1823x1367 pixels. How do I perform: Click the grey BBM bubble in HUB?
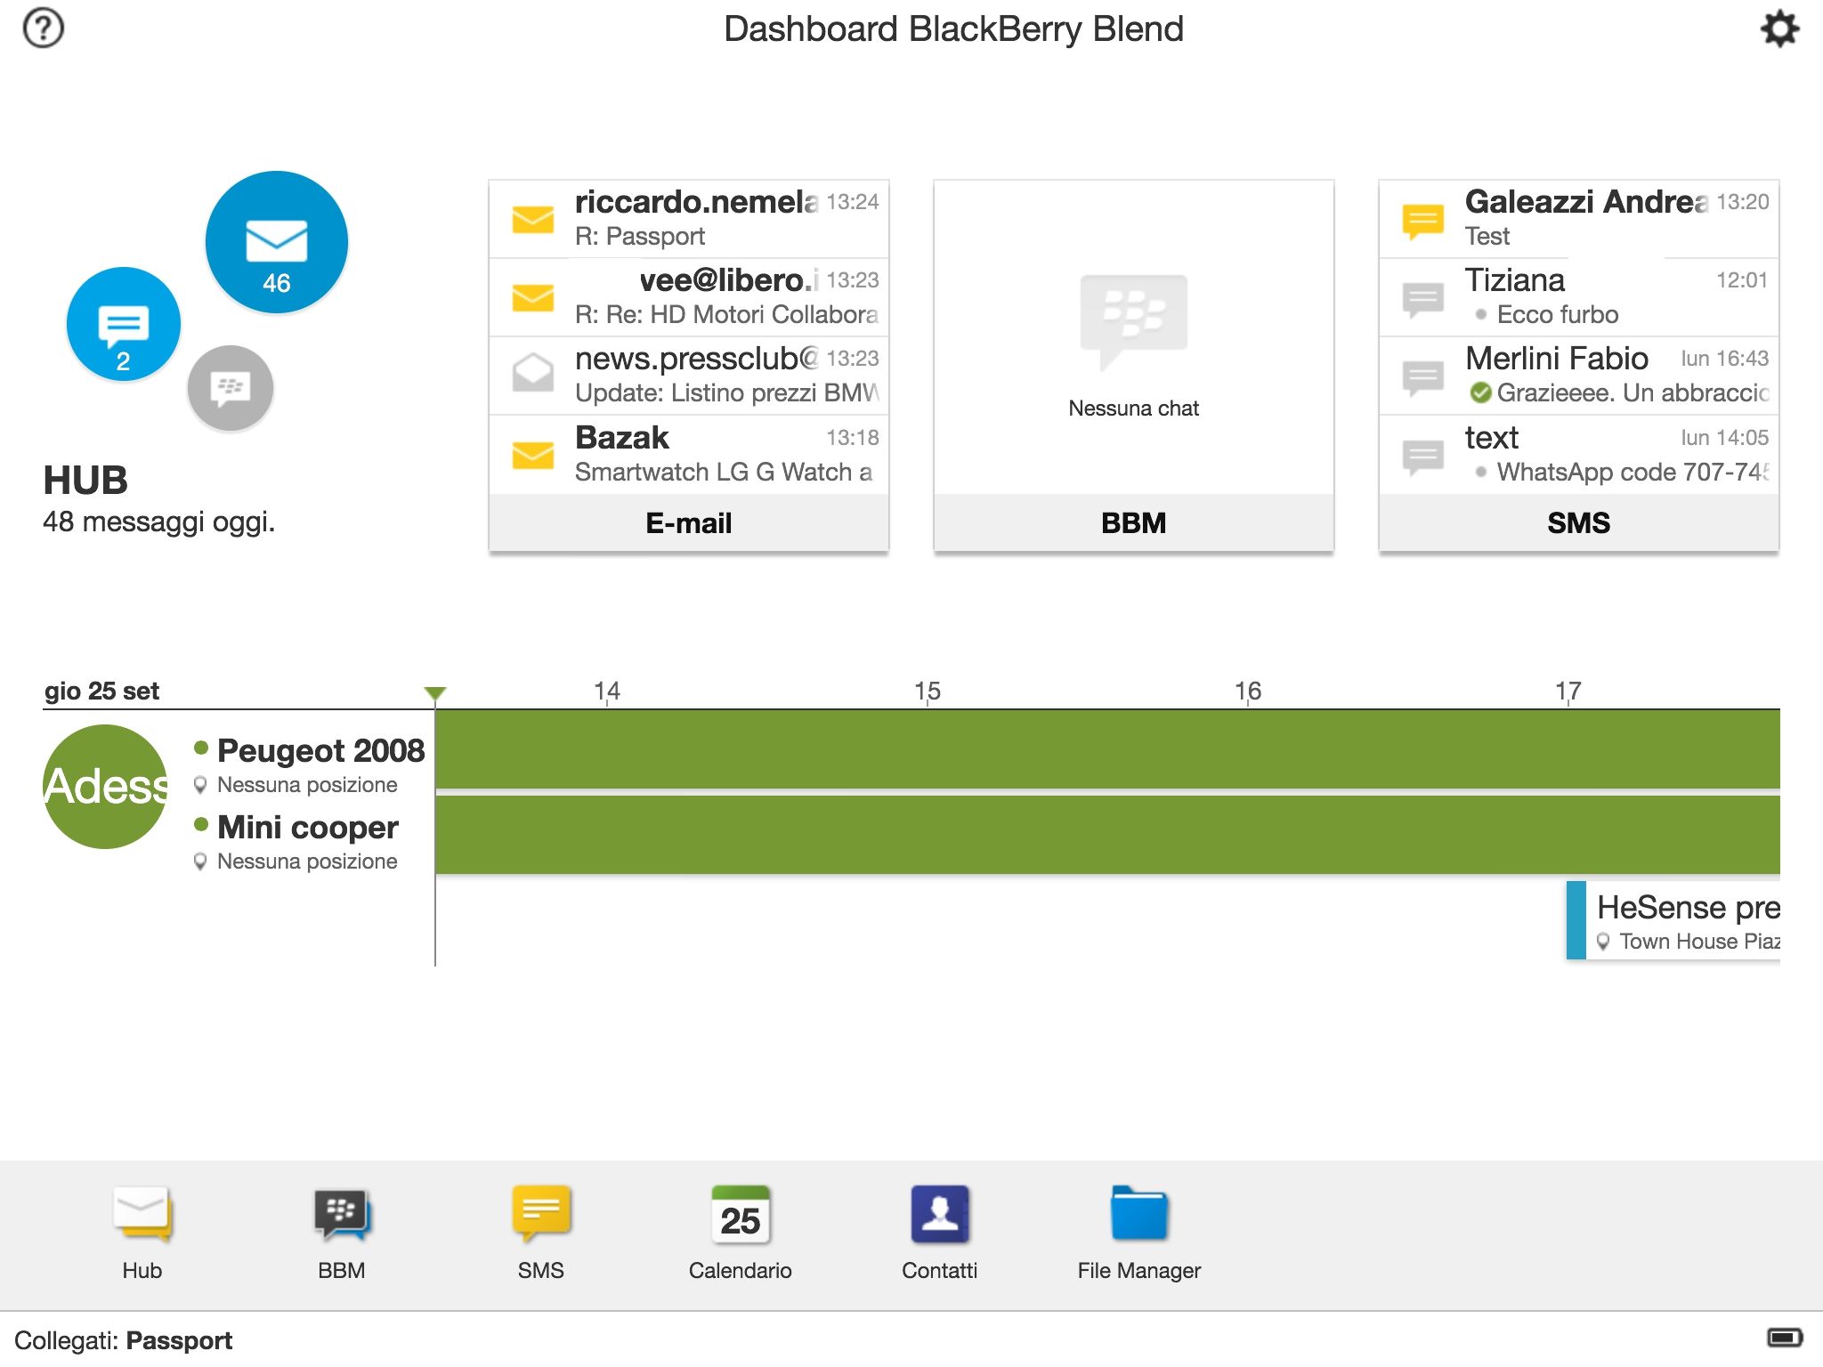click(231, 388)
